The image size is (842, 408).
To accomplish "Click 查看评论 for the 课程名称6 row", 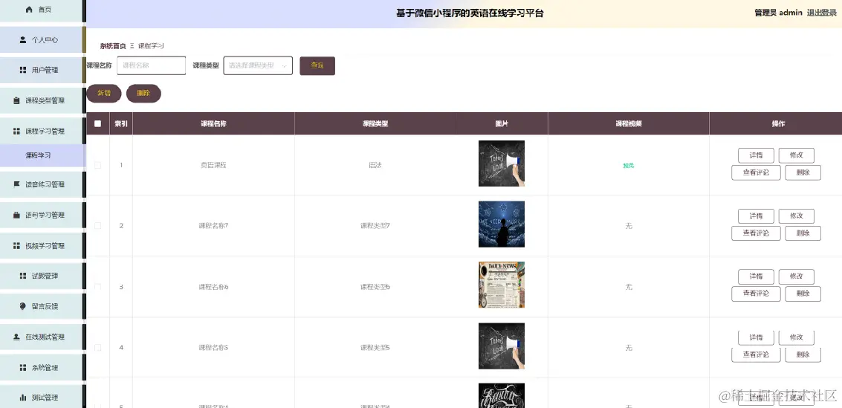I will [x=756, y=294].
